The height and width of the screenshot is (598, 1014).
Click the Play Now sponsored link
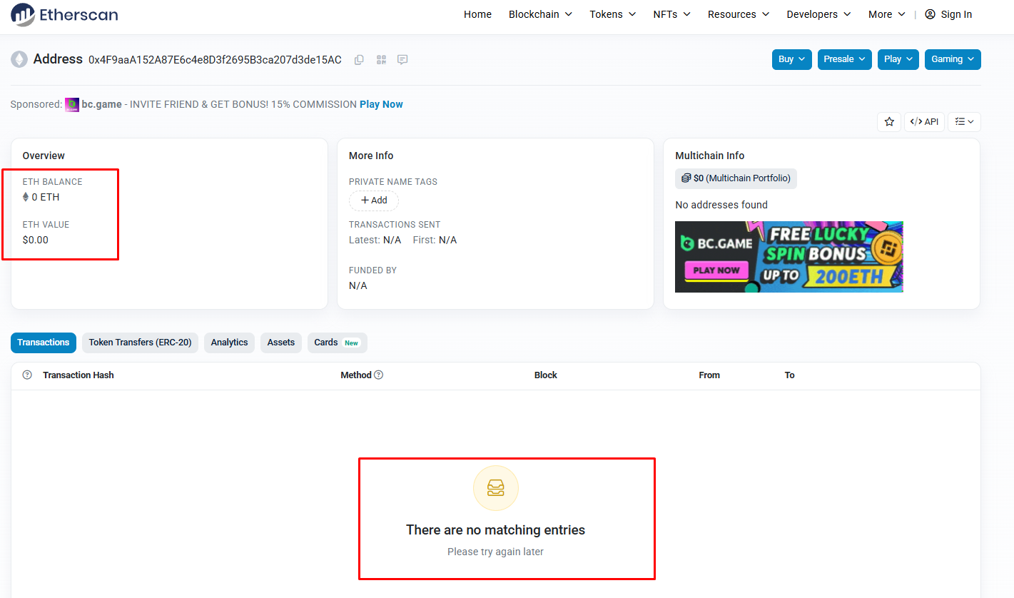pos(381,104)
